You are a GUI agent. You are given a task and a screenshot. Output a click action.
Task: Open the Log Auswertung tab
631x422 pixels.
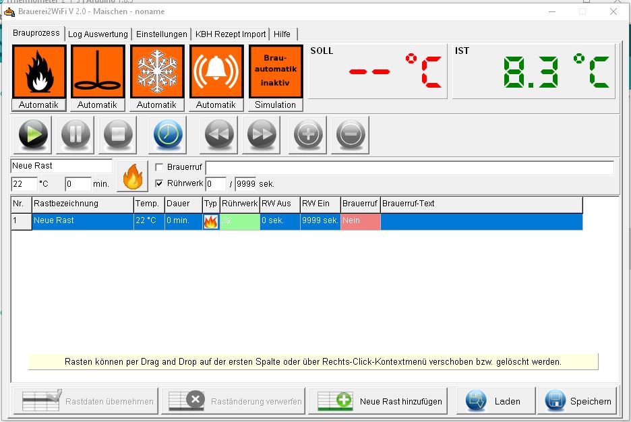[x=98, y=34]
